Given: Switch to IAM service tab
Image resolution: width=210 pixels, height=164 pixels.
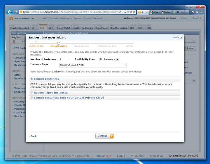Looking at the screenshot, I should [x=149, y=27].
